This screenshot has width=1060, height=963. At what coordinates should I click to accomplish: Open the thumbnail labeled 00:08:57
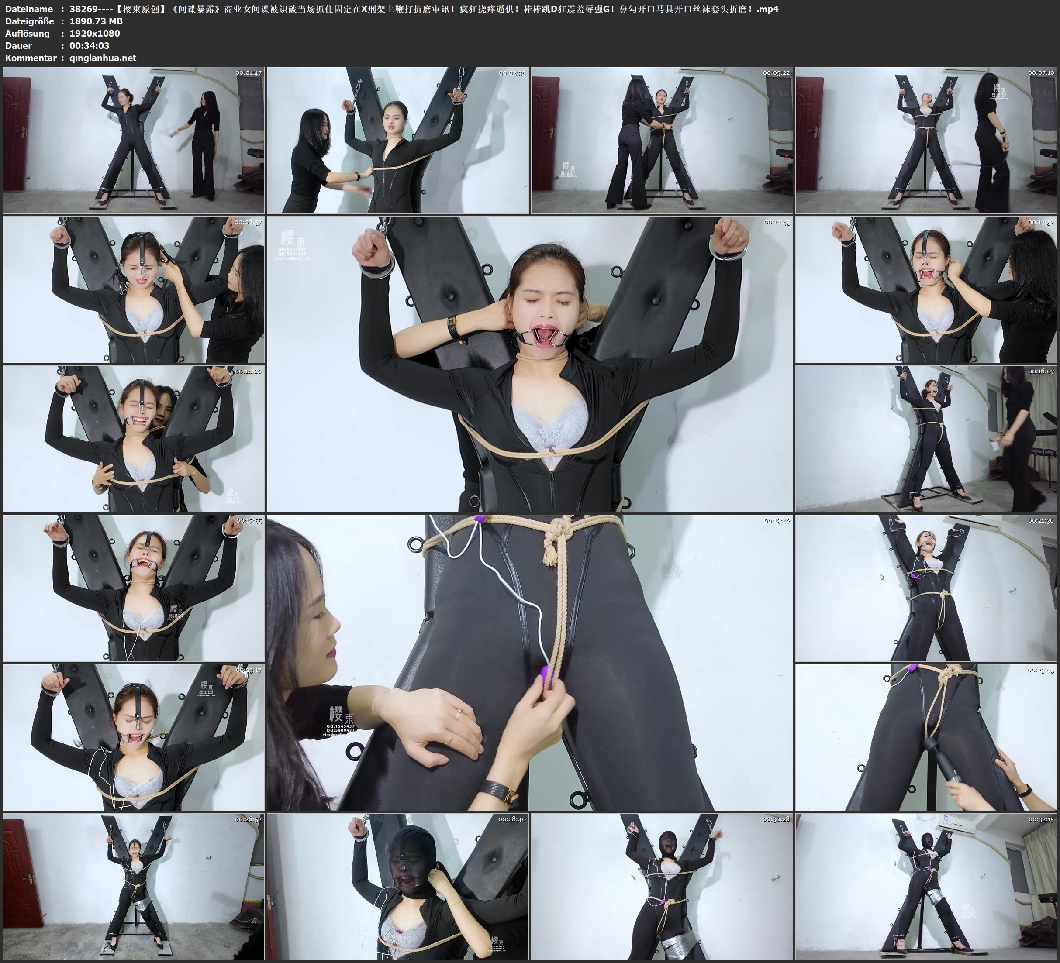pyautogui.click(x=134, y=289)
